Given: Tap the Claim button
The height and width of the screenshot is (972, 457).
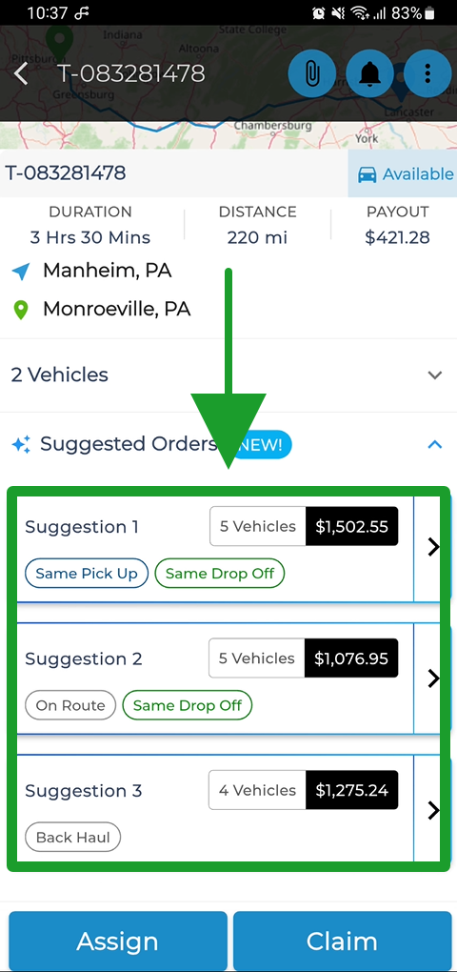Looking at the screenshot, I should point(342,941).
